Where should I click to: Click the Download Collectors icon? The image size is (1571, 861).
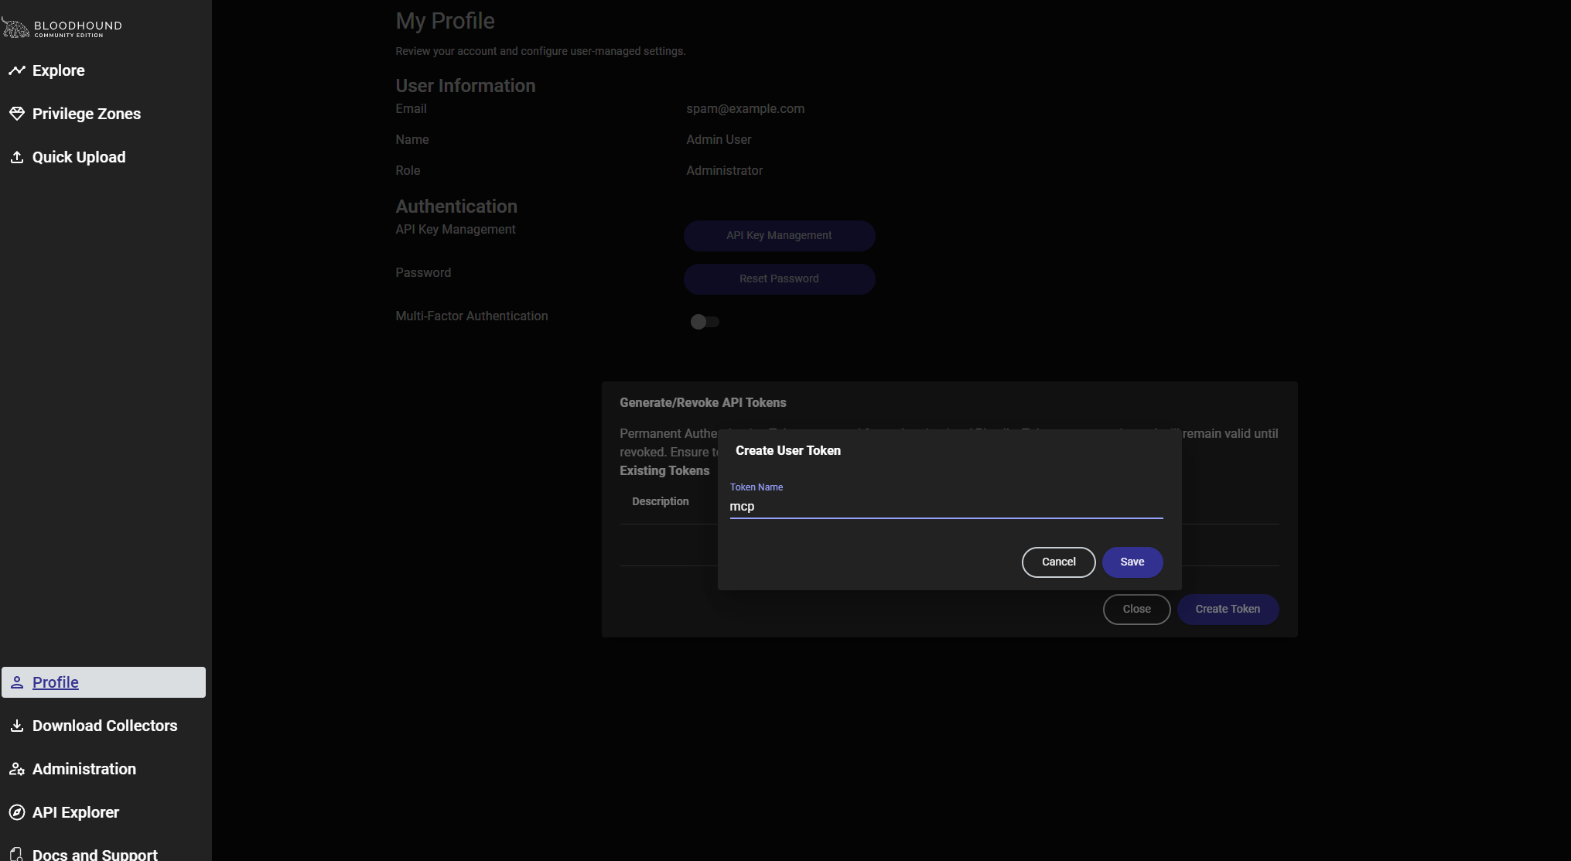point(16,726)
